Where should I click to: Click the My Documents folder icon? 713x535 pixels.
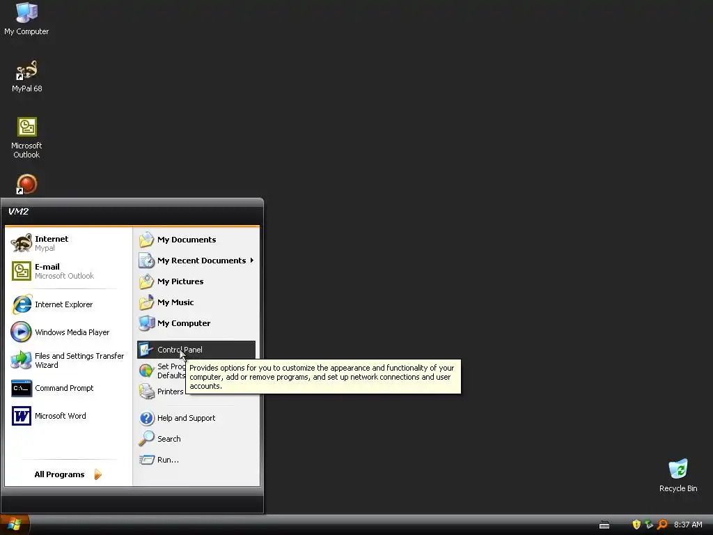coord(146,240)
